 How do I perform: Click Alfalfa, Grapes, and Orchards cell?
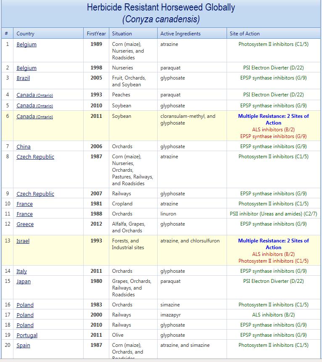pyautogui.click(x=128, y=227)
